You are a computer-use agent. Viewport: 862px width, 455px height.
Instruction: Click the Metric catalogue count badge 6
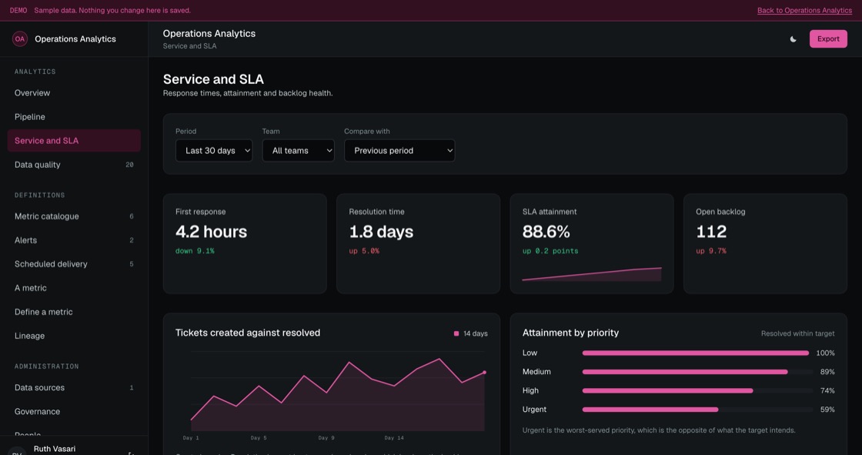132,216
